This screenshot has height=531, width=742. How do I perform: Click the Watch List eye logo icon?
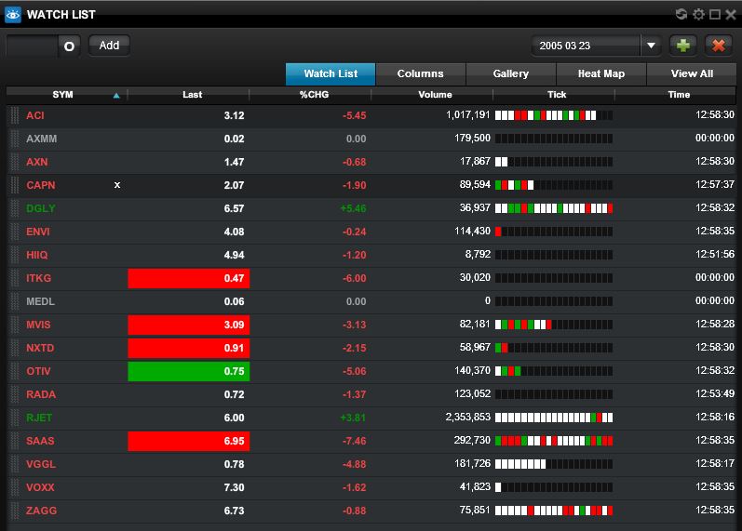click(x=13, y=14)
